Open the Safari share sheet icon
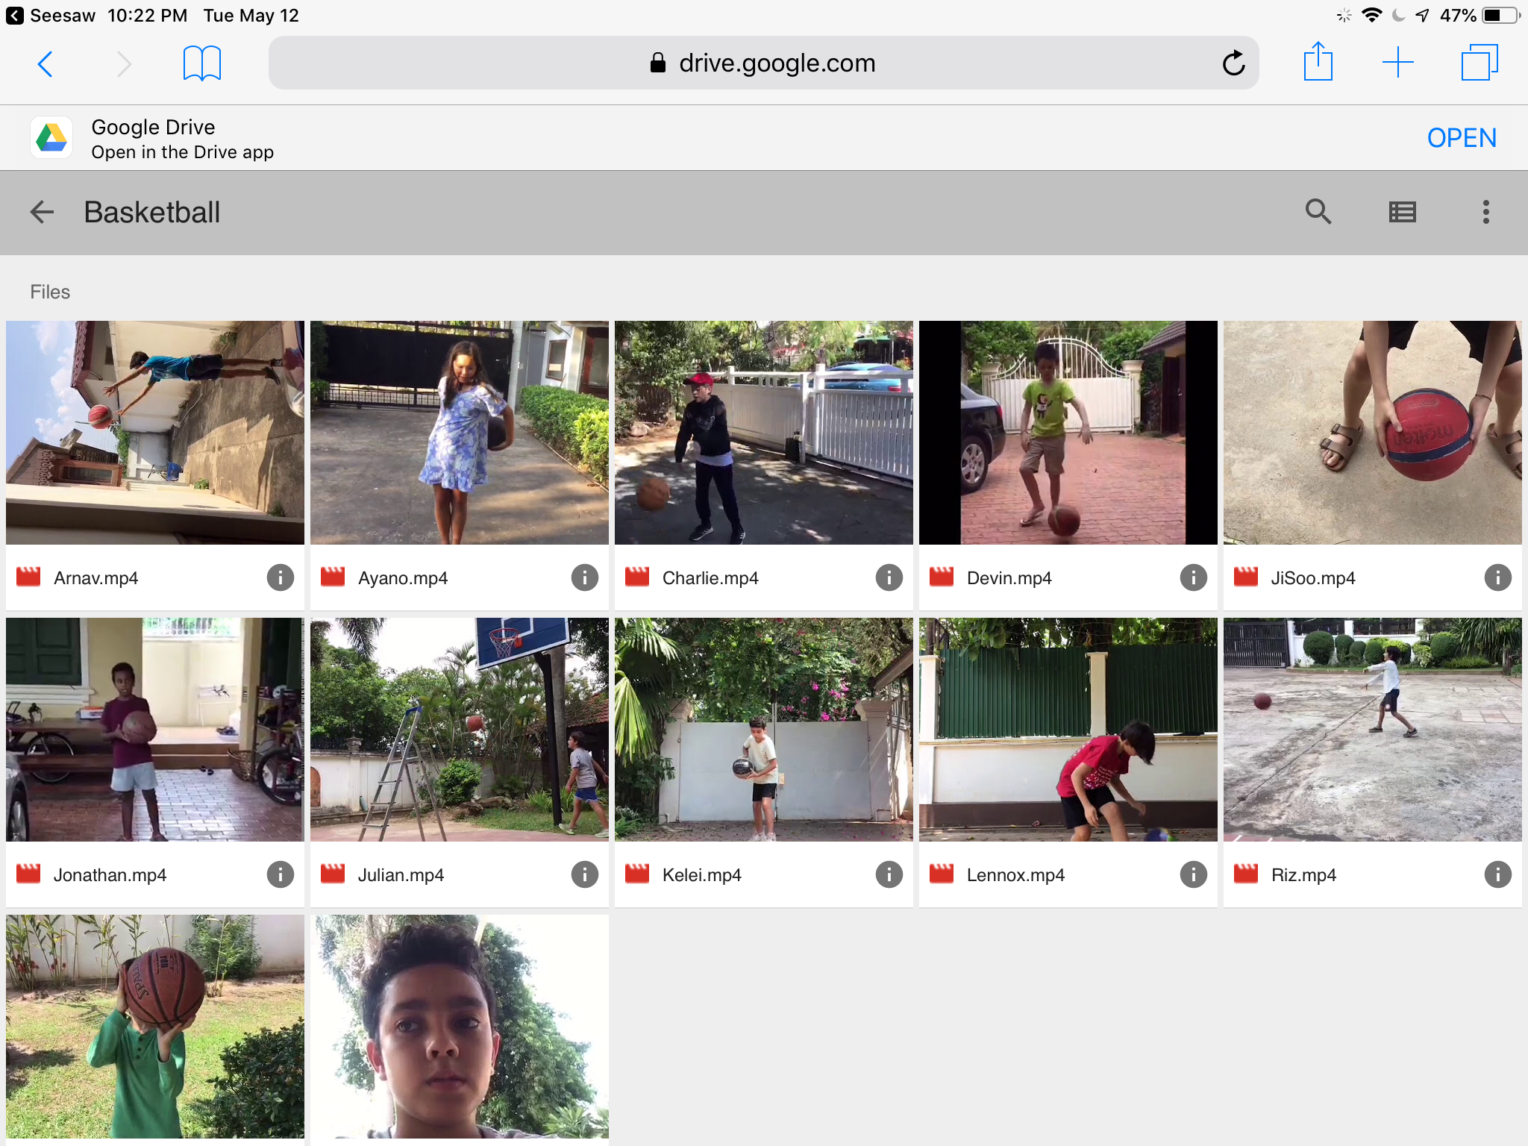Viewport: 1528px width, 1146px height. (x=1318, y=61)
